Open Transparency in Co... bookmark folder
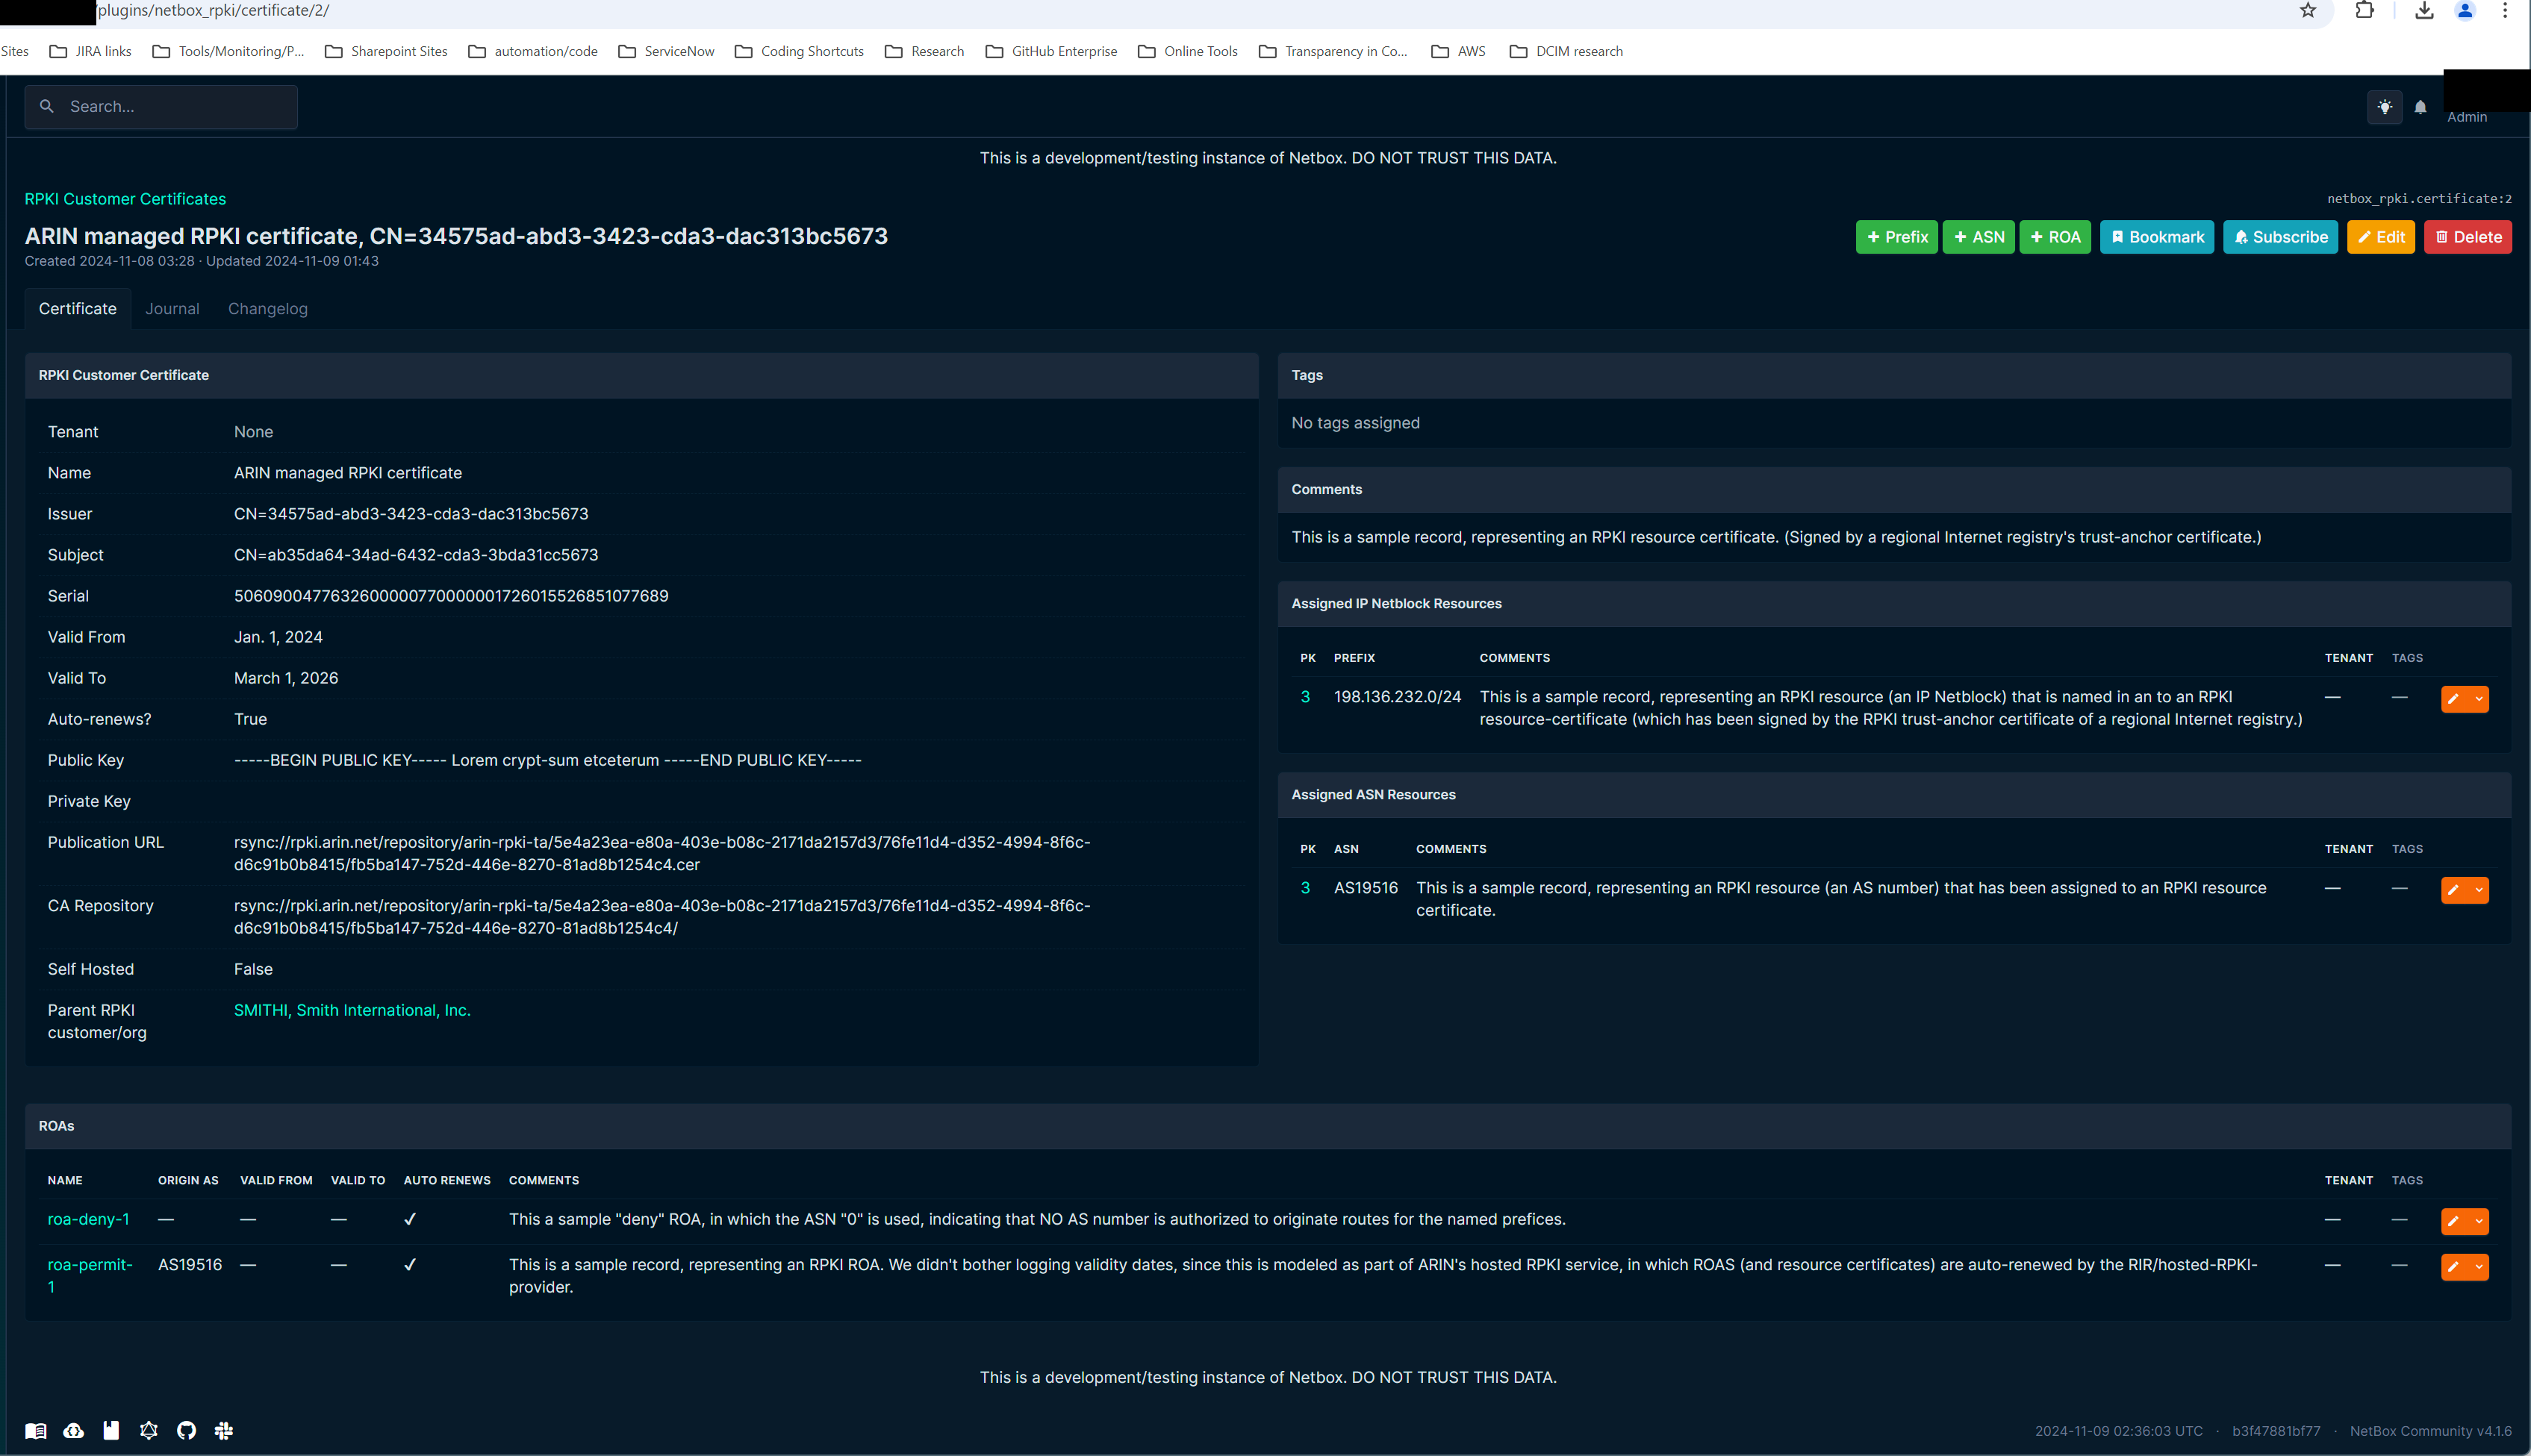This screenshot has width=2531, height=1456. (x=1333, y=51)
